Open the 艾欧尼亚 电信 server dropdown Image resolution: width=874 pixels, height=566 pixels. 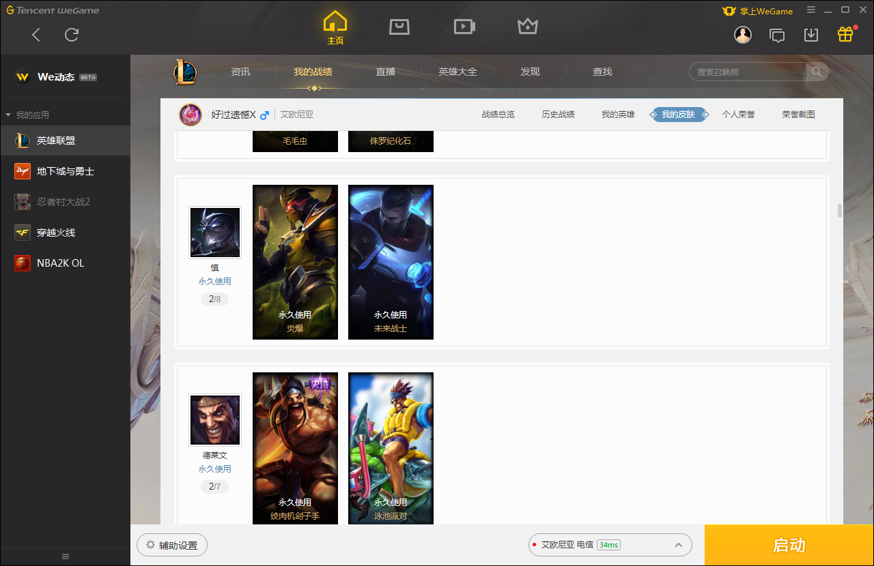coord(610,545)
